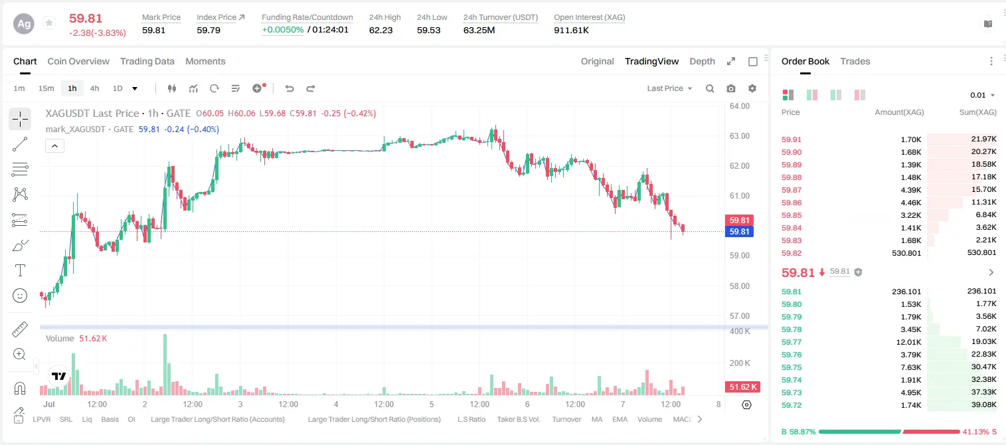Click the 59.87 ask price row
Screen dimensions: 1006x445
point(888,190)
